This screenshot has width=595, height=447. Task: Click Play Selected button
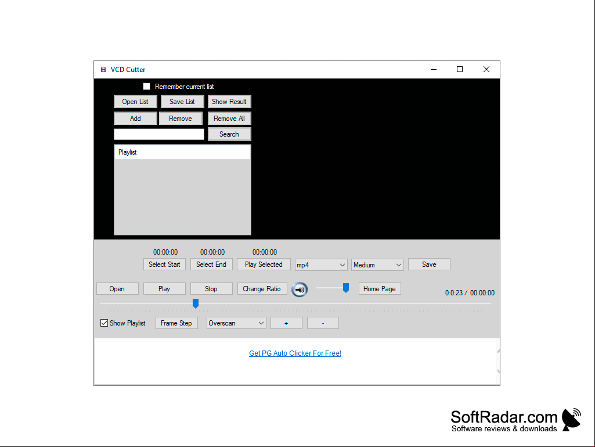click(x=264, y=264)
